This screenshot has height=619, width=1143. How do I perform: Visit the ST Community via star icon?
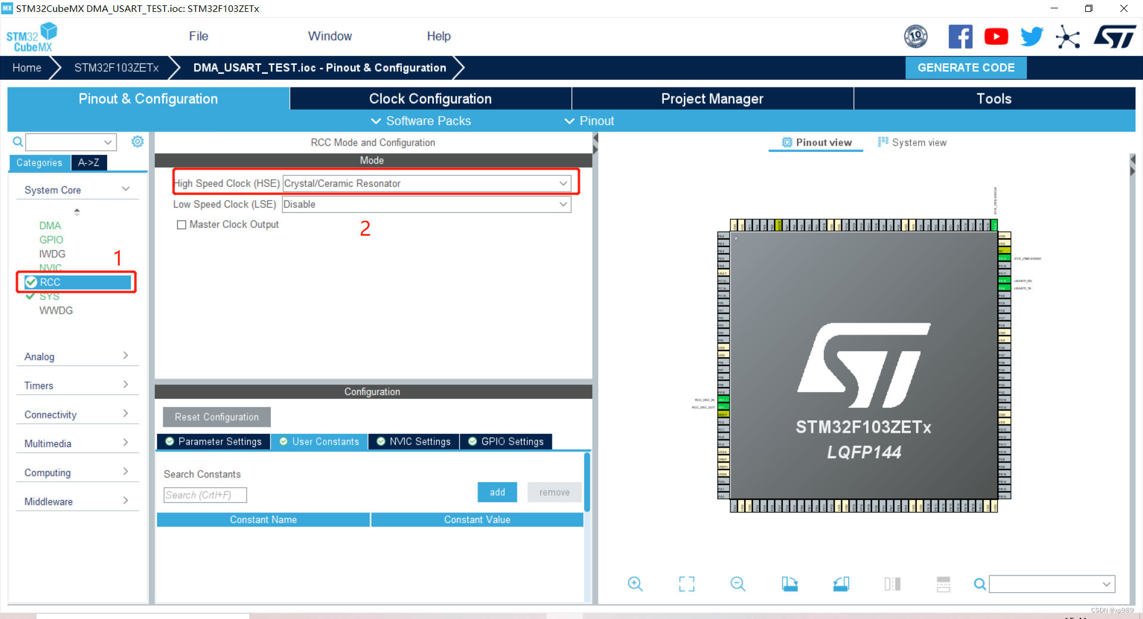point(1067,36)
